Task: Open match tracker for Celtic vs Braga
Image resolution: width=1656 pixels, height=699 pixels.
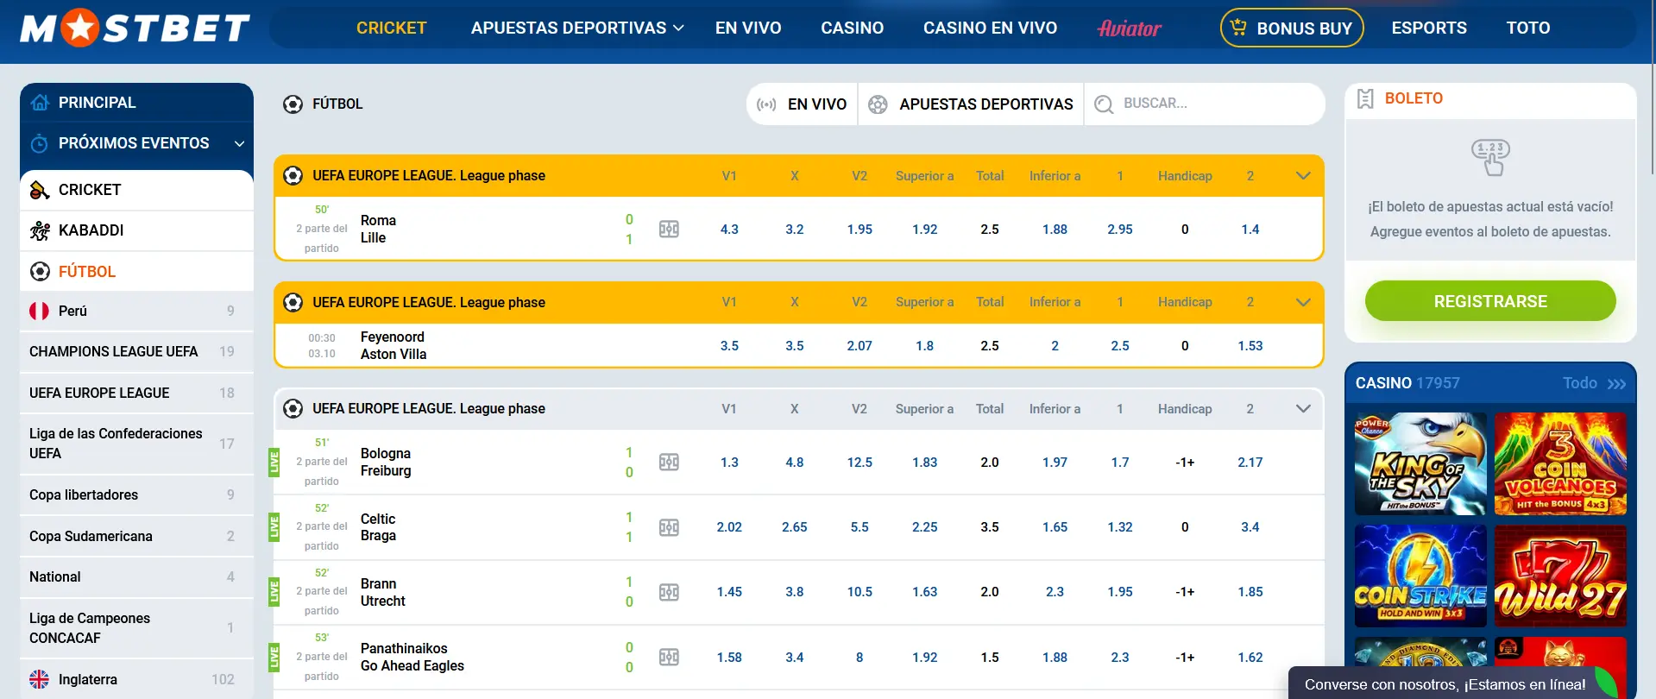Action: coord(669,527)
